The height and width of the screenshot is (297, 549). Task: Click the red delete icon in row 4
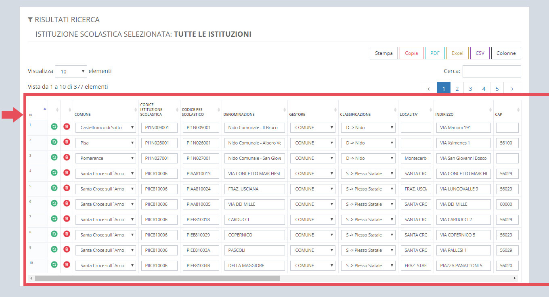67,173
